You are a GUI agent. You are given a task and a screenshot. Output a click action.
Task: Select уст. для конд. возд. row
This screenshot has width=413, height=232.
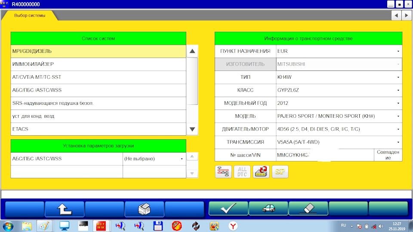click(x=98, y=116)
